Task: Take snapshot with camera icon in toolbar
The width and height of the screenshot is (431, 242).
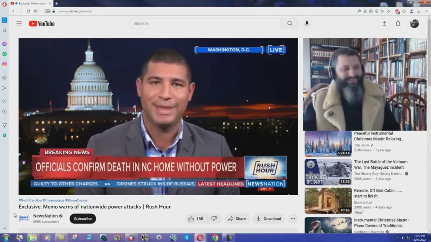Action: [371, 11]
